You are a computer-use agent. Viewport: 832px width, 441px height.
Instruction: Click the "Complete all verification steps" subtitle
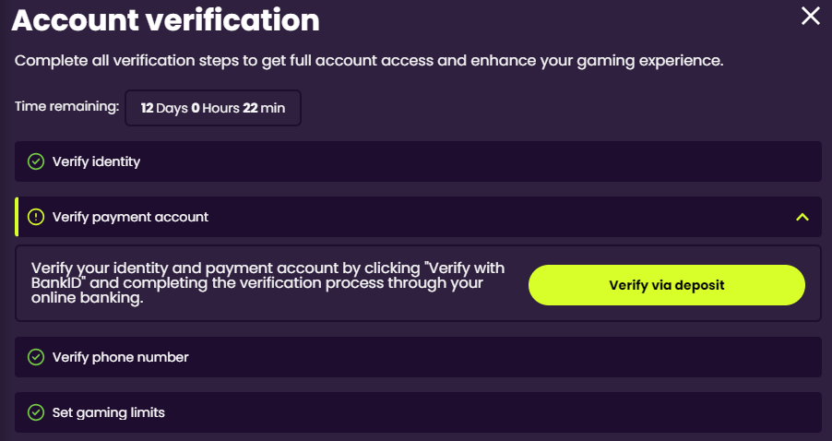(369, 62)
